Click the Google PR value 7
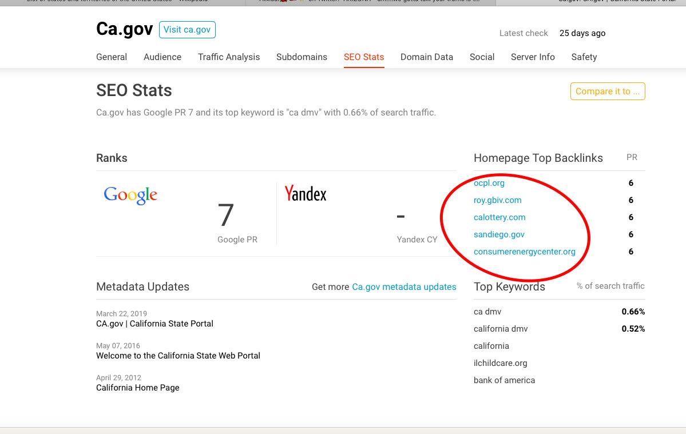The height and width of the screenshot is (434, 686). coord(226,215)
